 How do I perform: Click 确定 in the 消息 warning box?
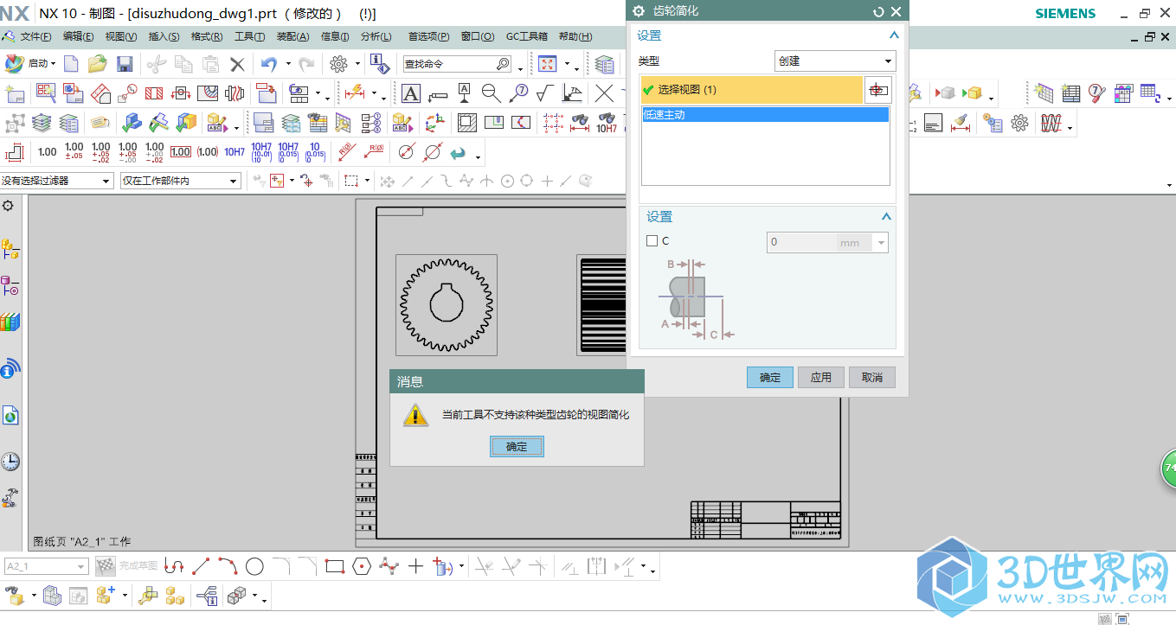click(517, 446)
